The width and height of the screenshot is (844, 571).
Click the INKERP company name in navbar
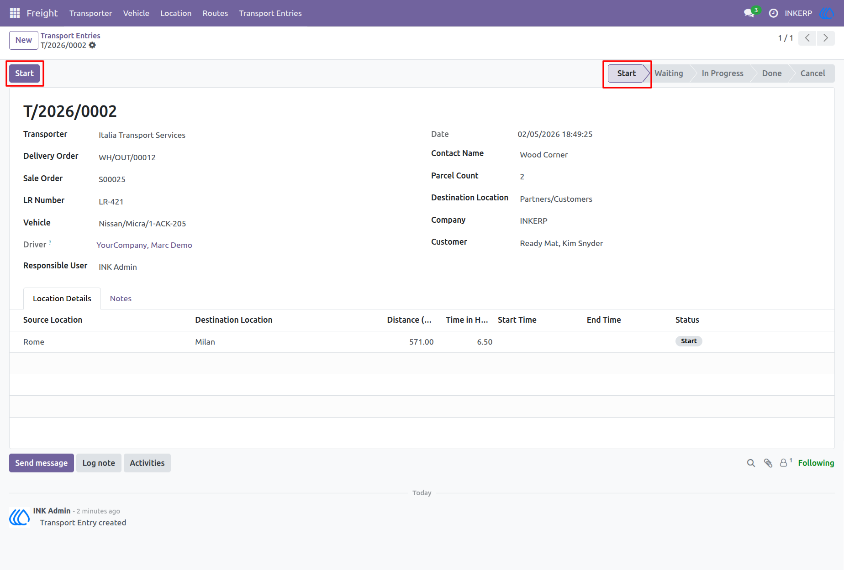[x=798, y=13]
